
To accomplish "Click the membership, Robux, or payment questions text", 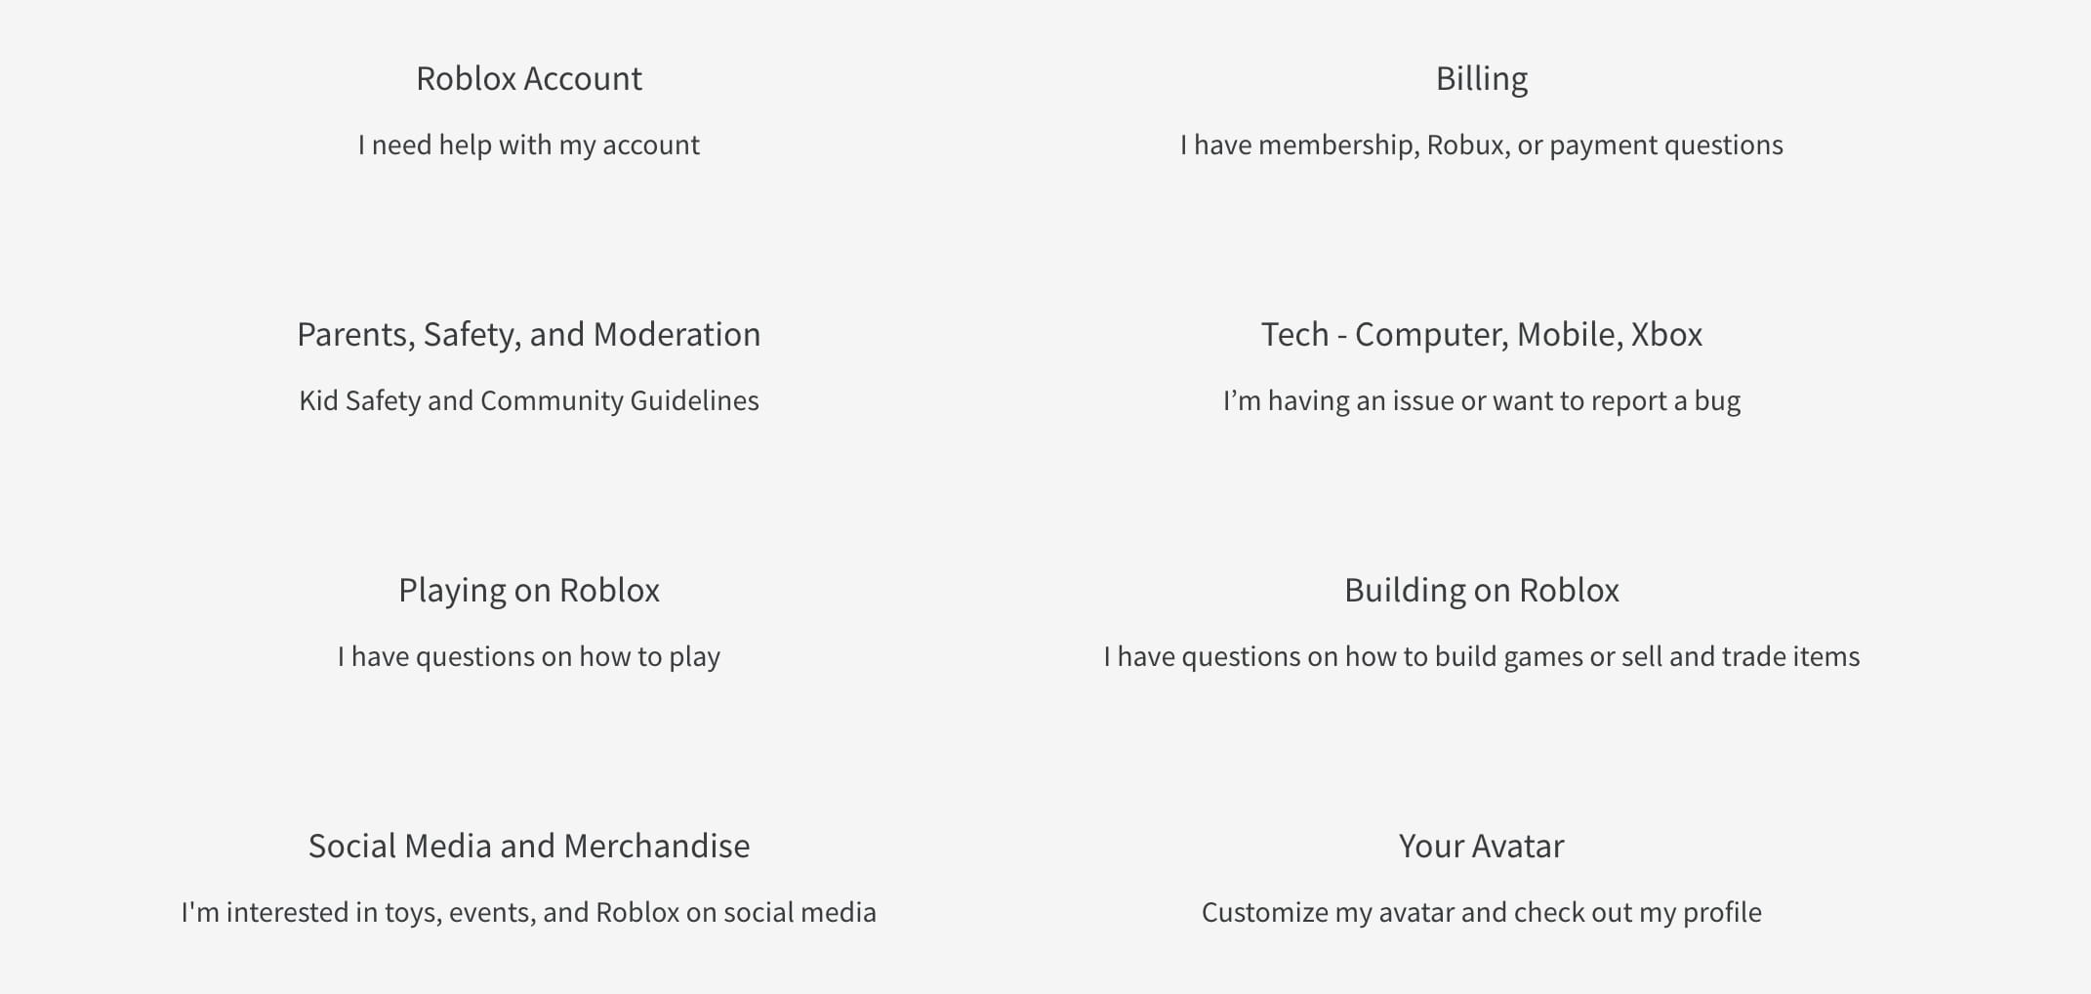I will coord(1481,145).
